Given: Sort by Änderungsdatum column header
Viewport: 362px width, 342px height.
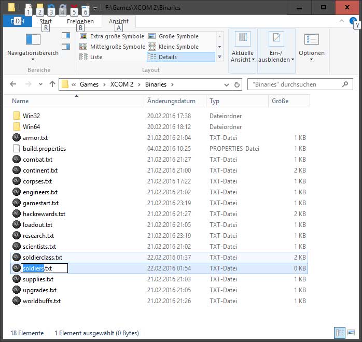Looking at the screenshot, I should 175,101.
